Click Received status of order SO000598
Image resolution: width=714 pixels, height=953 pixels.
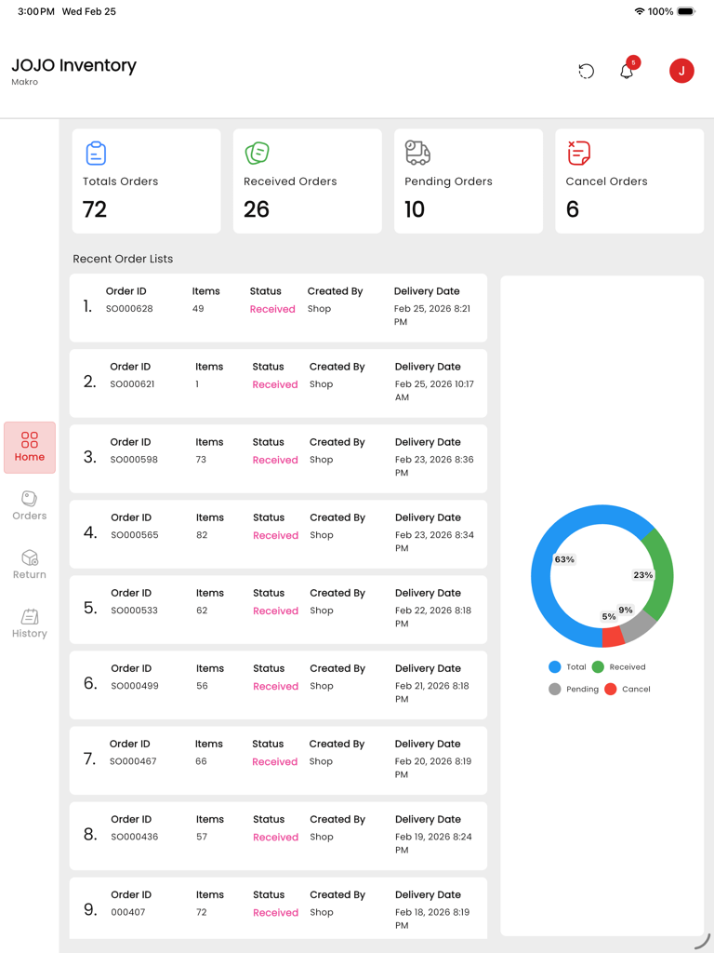coord(275,460)
